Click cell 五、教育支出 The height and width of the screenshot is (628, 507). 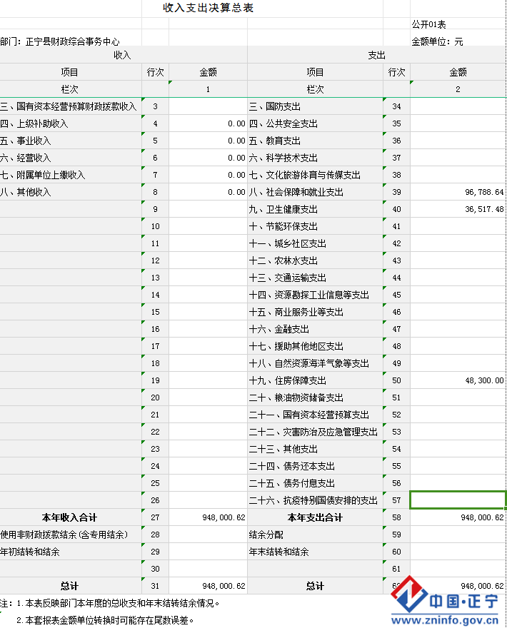[x=316, y=141]
